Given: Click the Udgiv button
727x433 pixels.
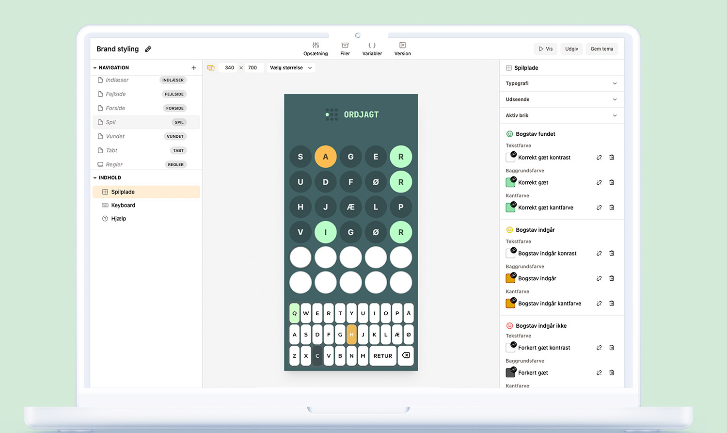Looking at the screenshot, I should point(571,49).
